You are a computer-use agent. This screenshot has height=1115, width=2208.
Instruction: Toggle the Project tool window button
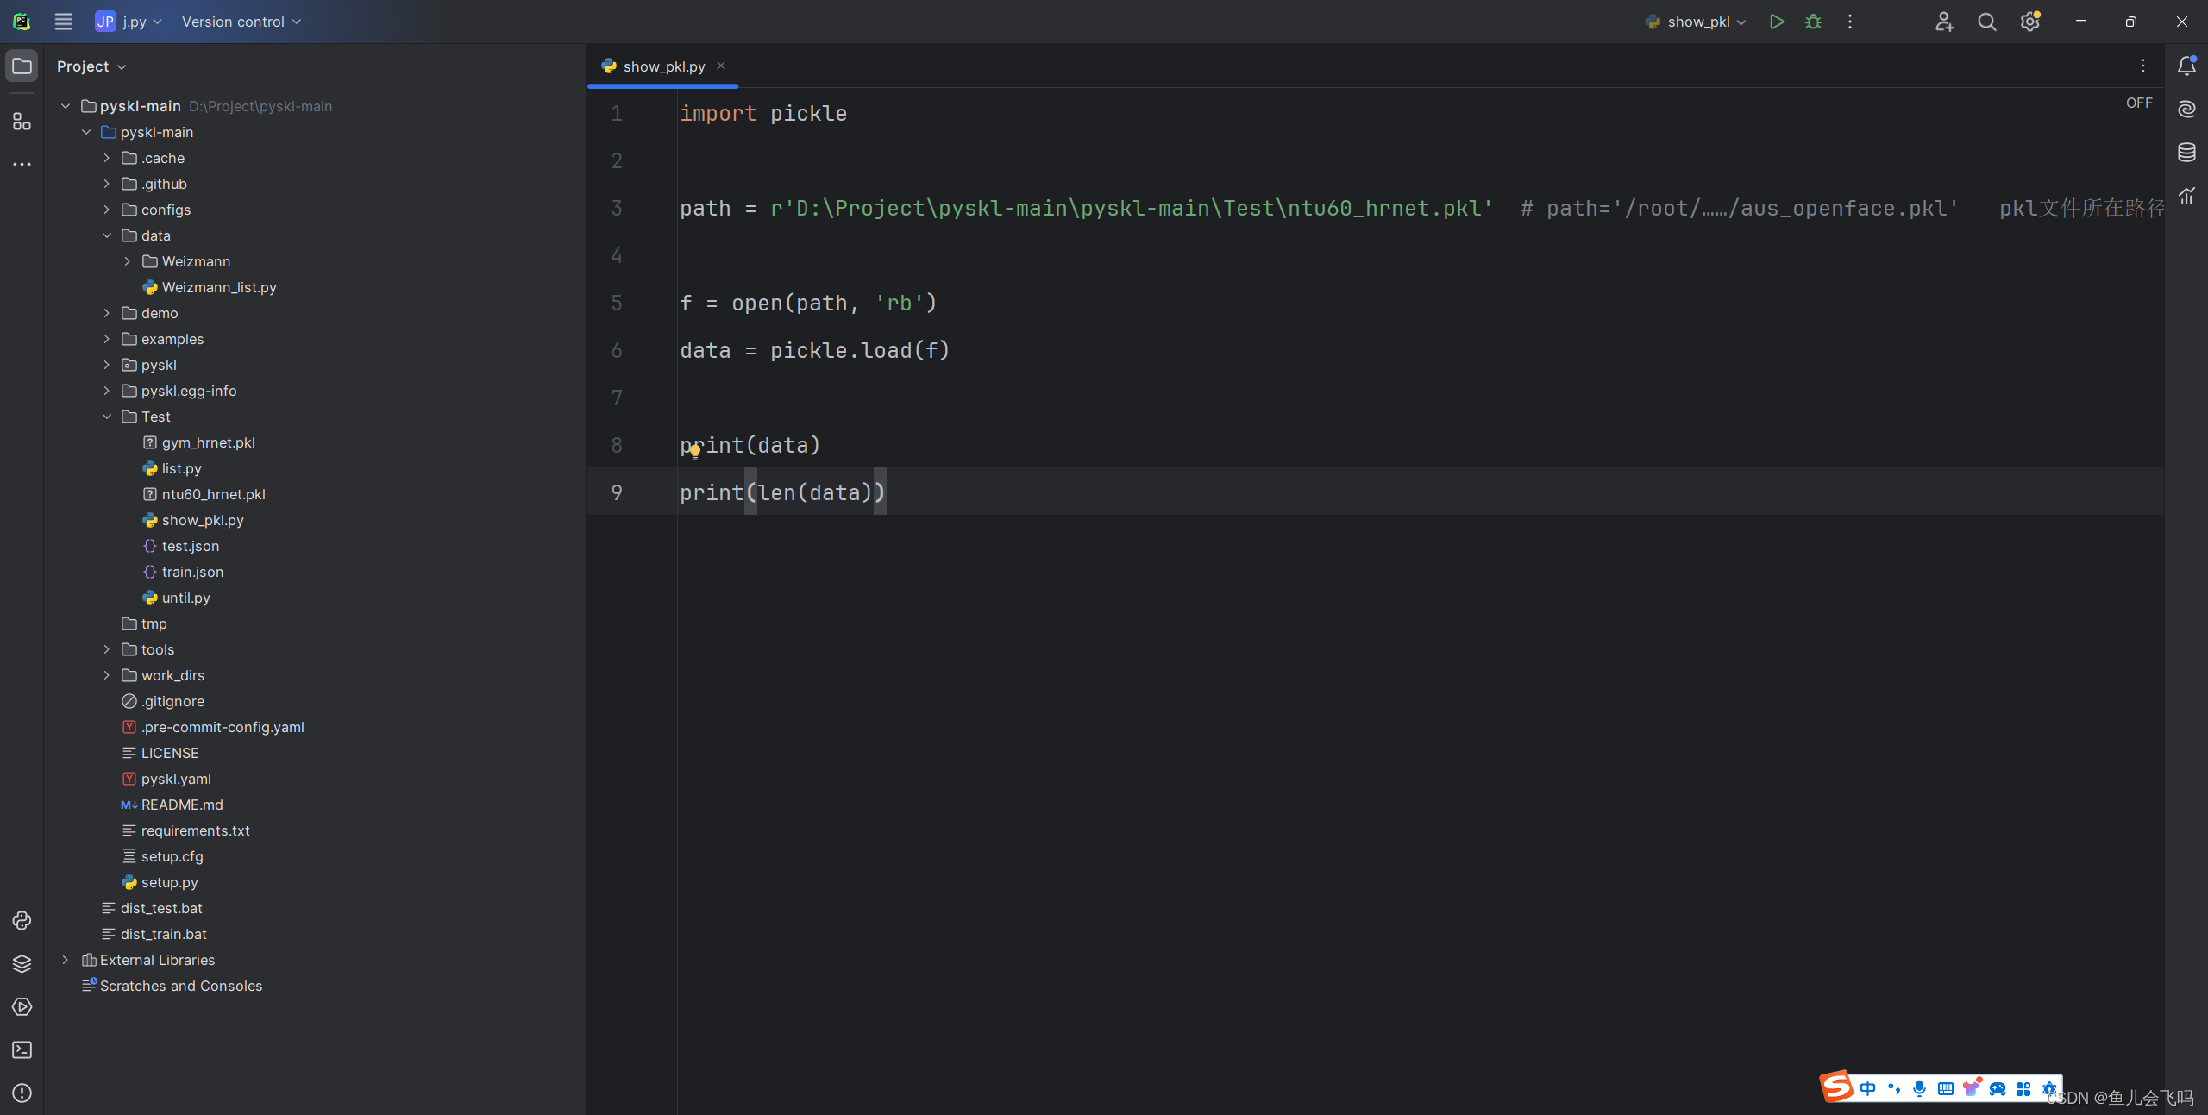[x=22, y=66]
